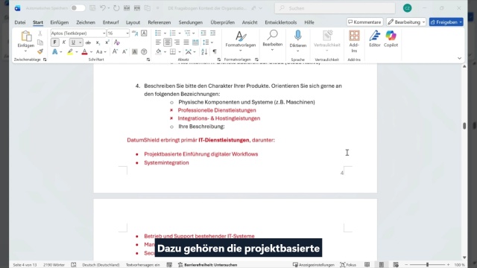Open bullet list style dropdown arrow
Screen dimensions: 477x268
pyautogui.click(x=165, y=33)
